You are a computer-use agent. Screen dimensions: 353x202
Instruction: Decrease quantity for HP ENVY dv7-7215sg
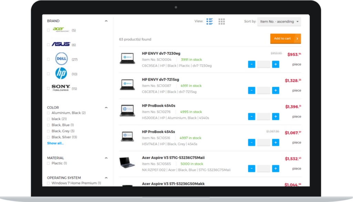coord(251,90)
